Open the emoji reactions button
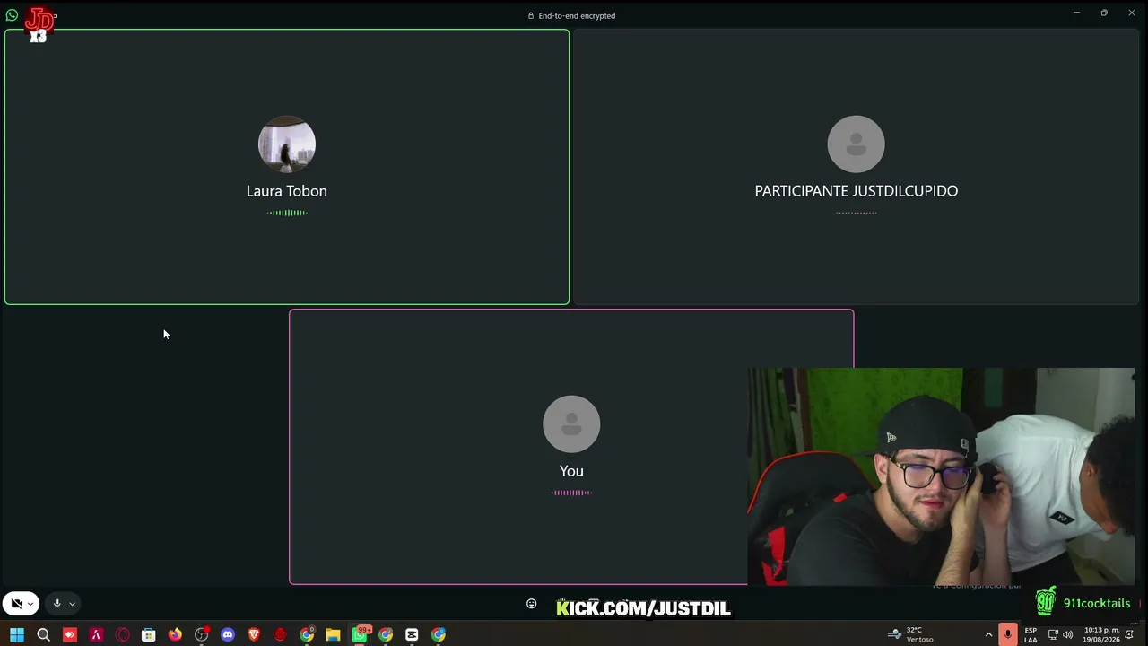 tap(531, 604)
